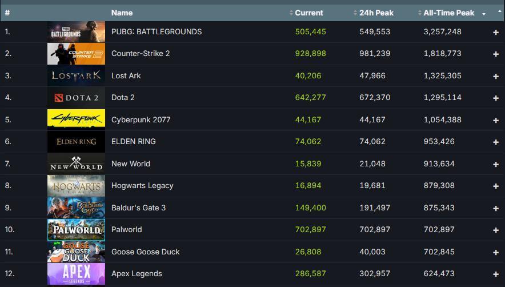505x287 pixels.
Task: Click the plus icon for Apex Legends
Action: pyautogui.click(x=495, y=274)
